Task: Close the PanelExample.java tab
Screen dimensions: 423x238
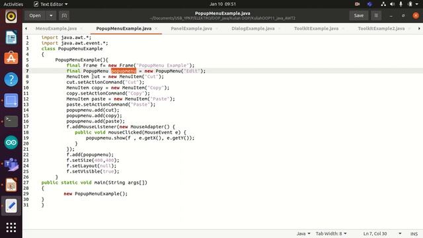Action: click(x=217, y=28)
